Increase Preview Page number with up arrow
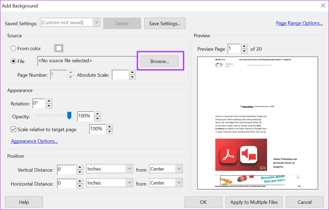 coord(244,47)
